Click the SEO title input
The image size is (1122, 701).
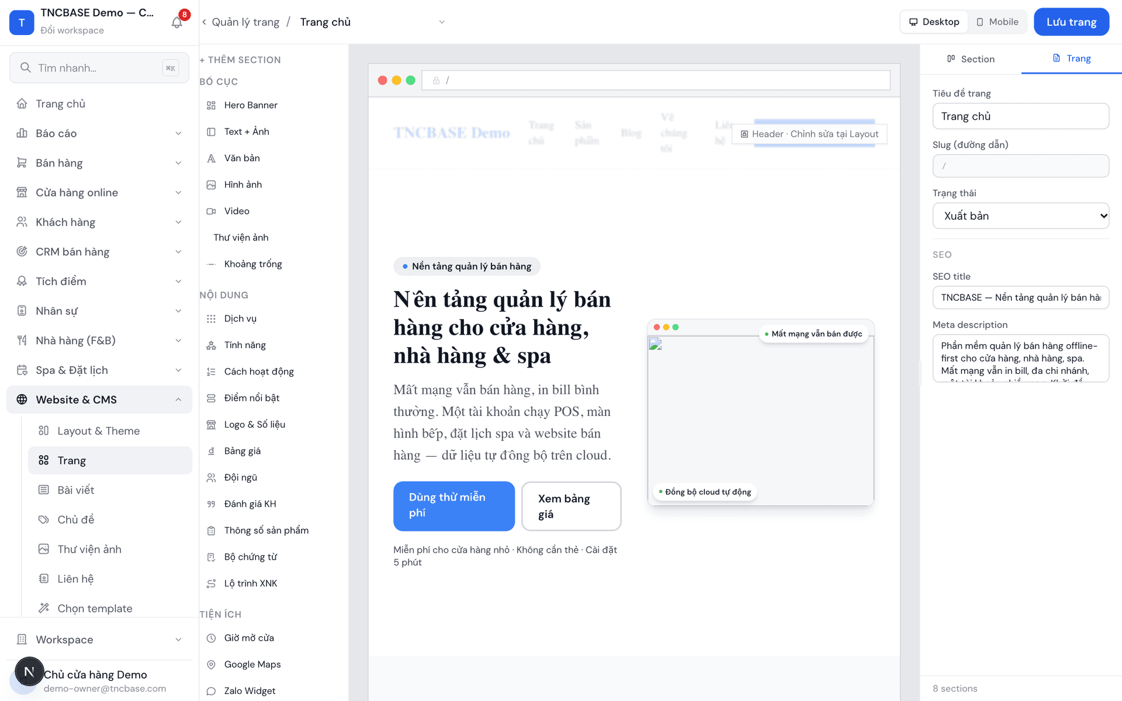1020,297
